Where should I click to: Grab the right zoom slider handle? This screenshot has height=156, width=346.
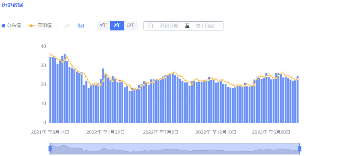click(x=300, y=149)
